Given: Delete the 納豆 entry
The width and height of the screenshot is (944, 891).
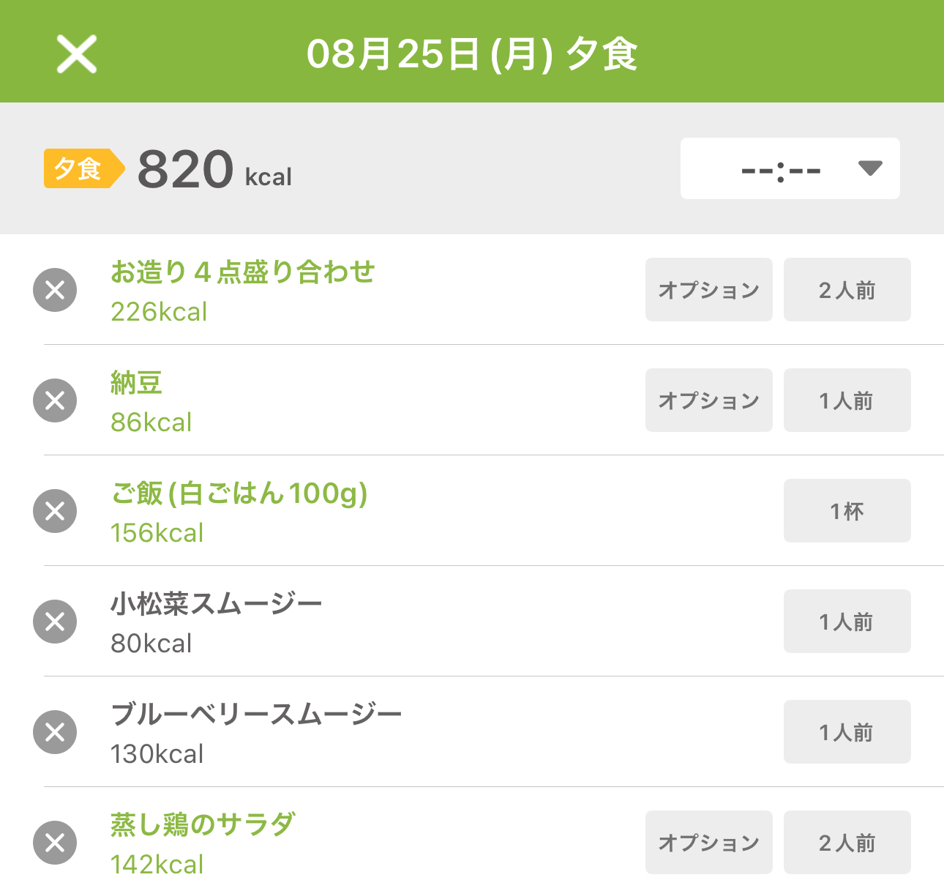Looking at the screenshot, I should click(55, 400).
